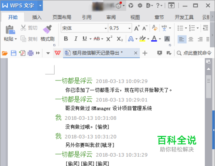The height and width of the screenshot is (166, 215).
Task: Open font dialog launcher corner button
Action: (x=170, y=45)
